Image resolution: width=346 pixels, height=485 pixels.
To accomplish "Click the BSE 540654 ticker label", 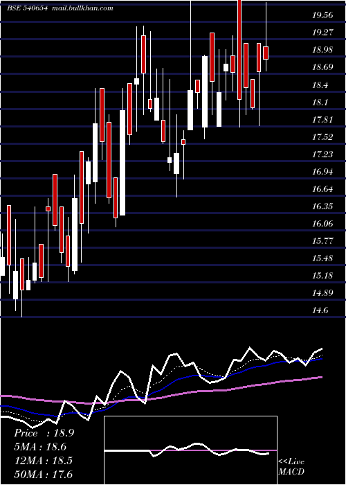I will (x=28, y=8).
